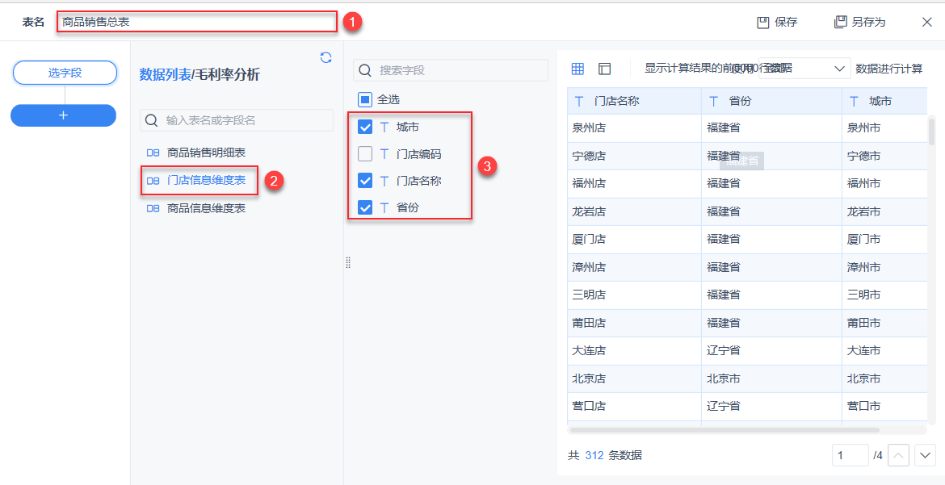Go to next page with down chevron
945x485 pixels.
[924, 455]
